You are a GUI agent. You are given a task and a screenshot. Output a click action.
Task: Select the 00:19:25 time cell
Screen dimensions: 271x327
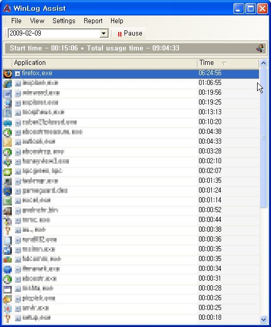pyautogui.click(x=210, y=102)
